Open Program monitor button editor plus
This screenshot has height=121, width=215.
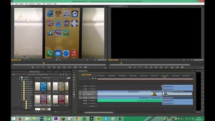click(x=202, y=68)
